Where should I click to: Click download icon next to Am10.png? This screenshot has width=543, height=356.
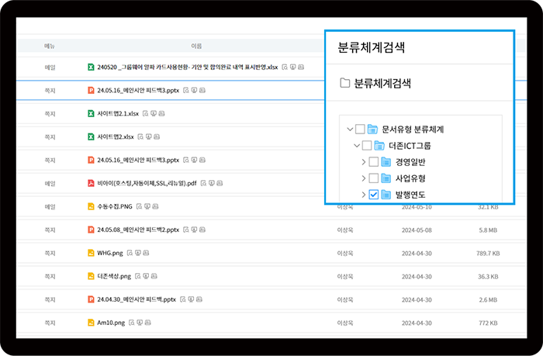tap(140, 323)
